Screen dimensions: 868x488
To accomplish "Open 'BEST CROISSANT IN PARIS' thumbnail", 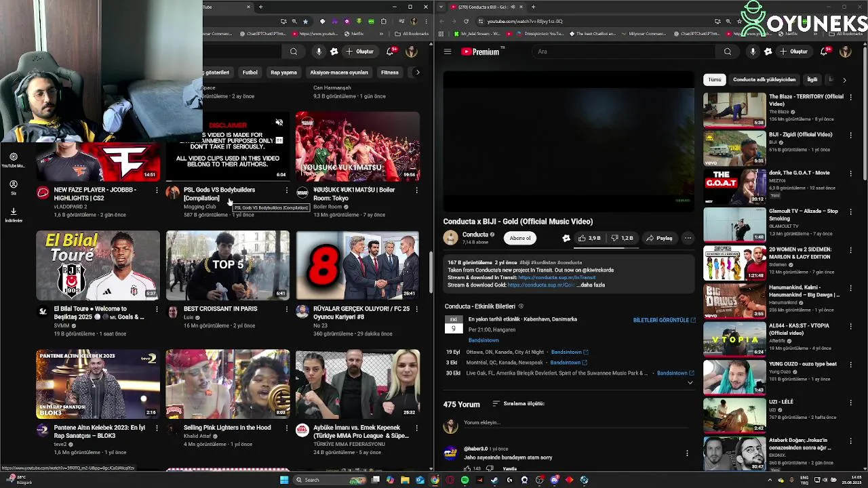I will pos(228,265).
